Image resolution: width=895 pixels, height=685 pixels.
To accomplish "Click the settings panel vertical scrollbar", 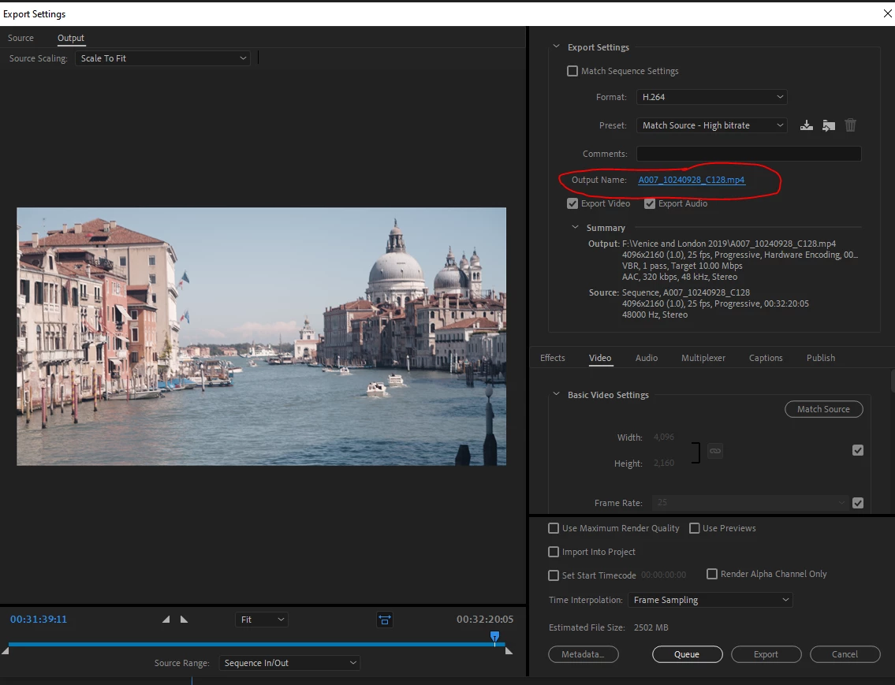I will tap(892, 381).
